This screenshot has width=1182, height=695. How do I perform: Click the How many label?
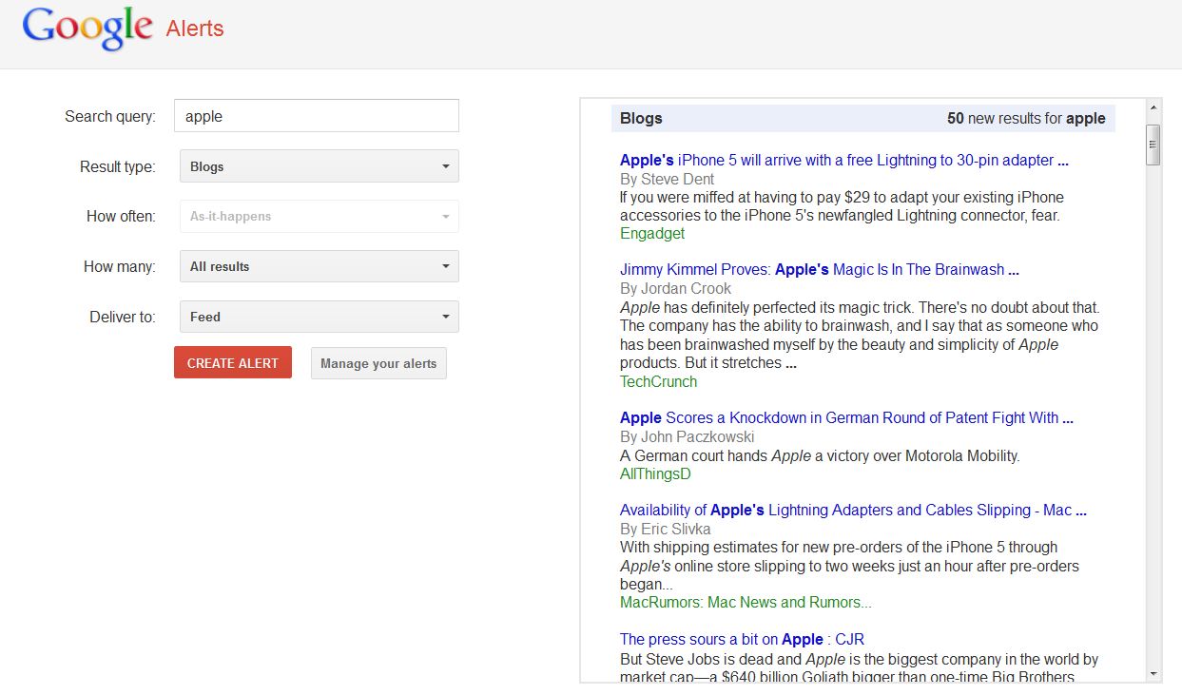(x=120, y=266)
